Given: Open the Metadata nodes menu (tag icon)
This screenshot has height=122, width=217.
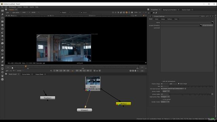Looking at the screenshot, I should point(2,58).
